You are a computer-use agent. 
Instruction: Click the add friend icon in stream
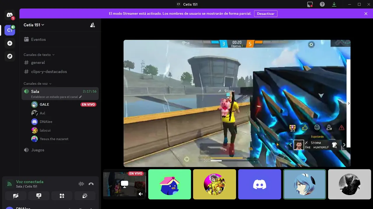pyautogui.click(x=329, y=127)
